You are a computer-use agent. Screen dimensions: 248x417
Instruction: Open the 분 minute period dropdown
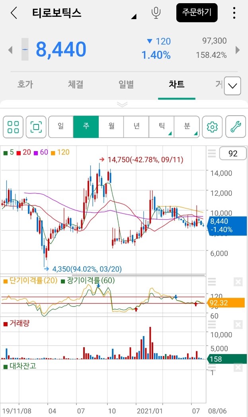pyautogui.click(x=187, y=127)
